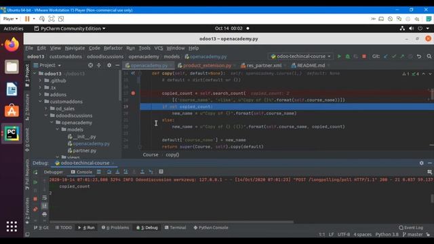Rerun debug session icon in Debug panel

[35, 172]
